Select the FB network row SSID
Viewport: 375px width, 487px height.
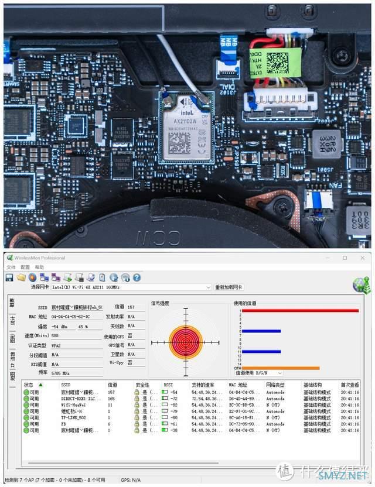click(63, 424)
